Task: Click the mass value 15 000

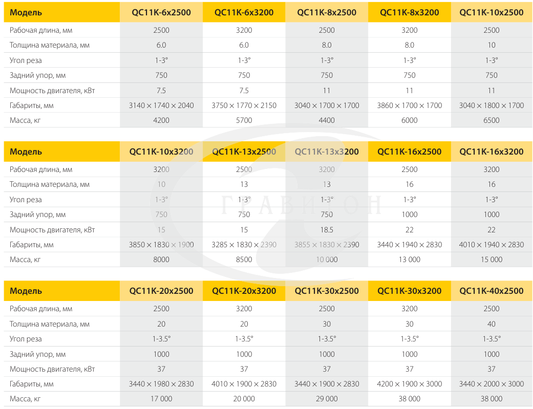Action: tap(491, 260)
